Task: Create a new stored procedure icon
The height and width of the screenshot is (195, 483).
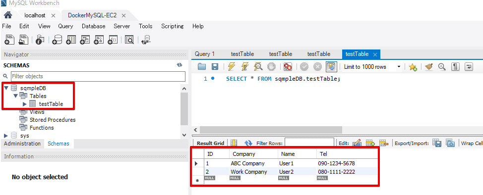Action: tap(99, 40)
